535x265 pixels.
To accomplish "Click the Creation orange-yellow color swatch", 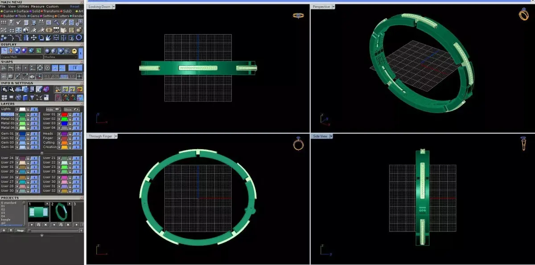I will [65, 147].
